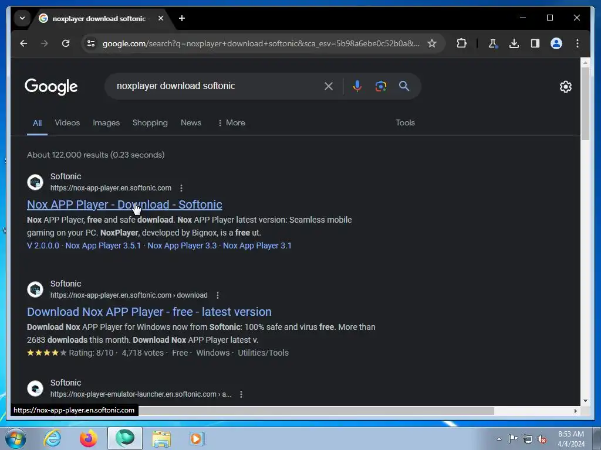This screenshot has width=601, height=450.
Task: Open a new browser tab
Action: pos(182,18)
